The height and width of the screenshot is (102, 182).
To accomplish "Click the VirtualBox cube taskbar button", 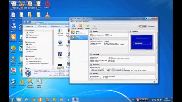I will point(75,100).
